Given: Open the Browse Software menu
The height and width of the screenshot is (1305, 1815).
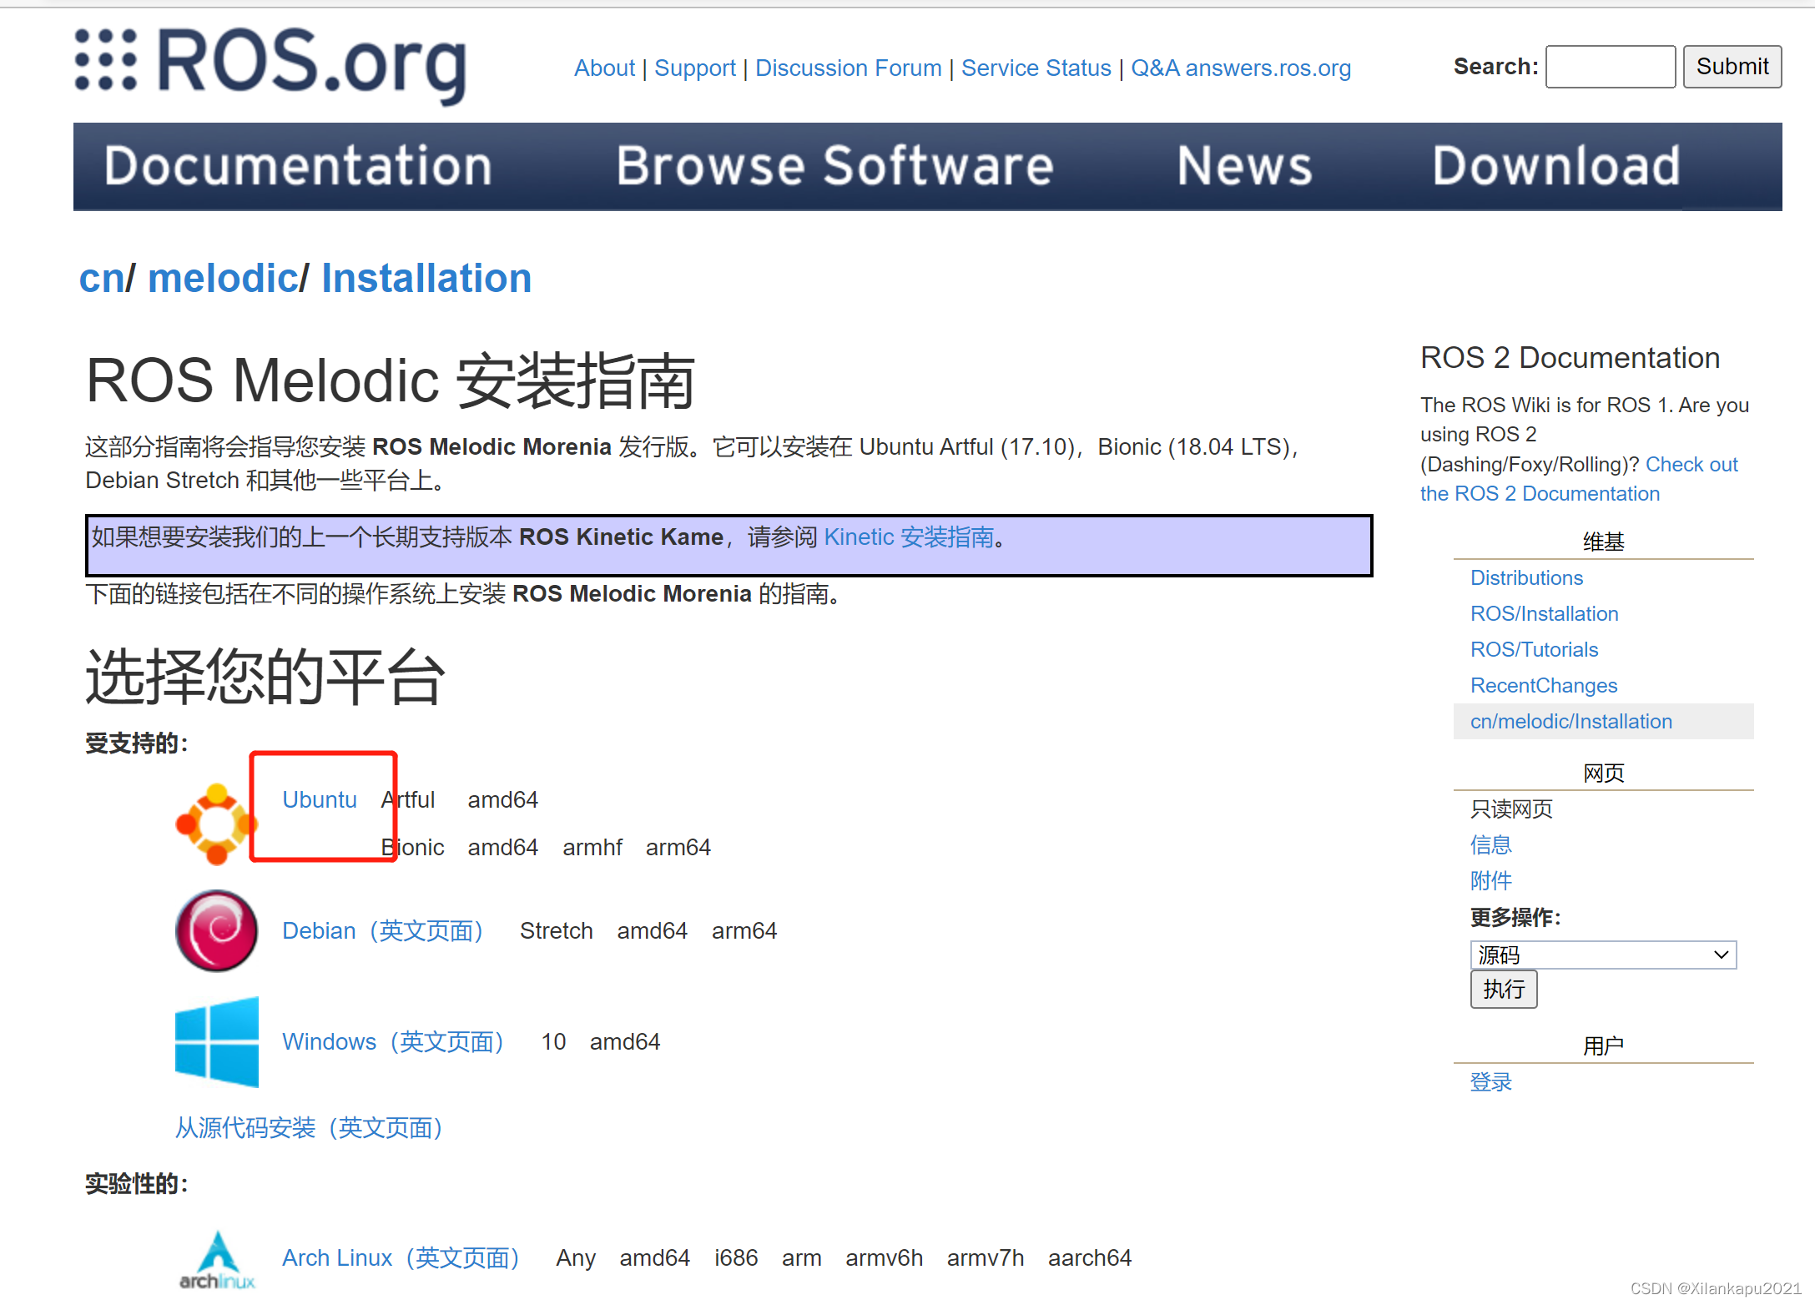Looking at the screenshot, I should [x=834, y=166].
